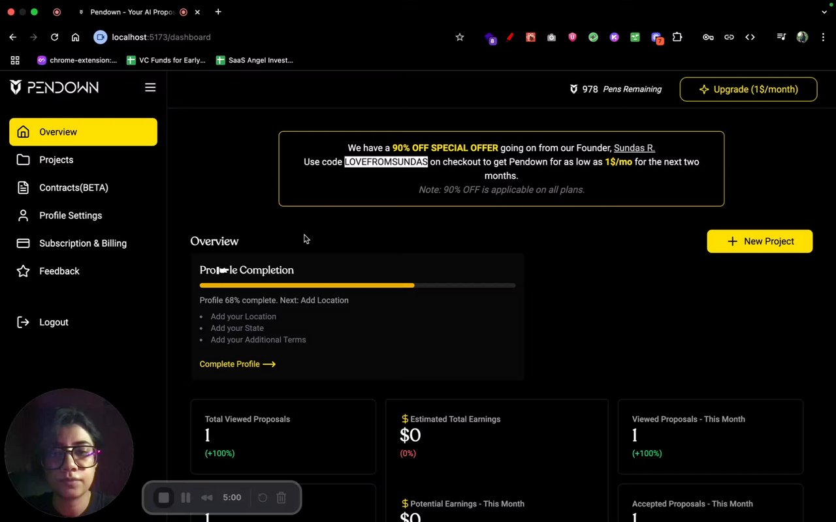This screenshot has height=522, width=836.
Task: Click the webcam preview bubble
Action: click(x=69, y=453)
